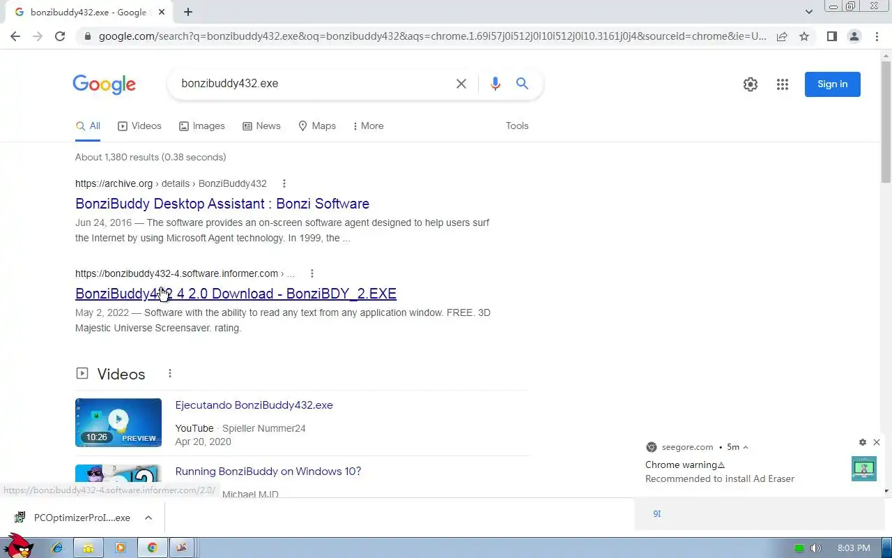This screenshot has width=892, height=558.
Task: Click the share page icon in address bar
Action: tap(782, 36)
